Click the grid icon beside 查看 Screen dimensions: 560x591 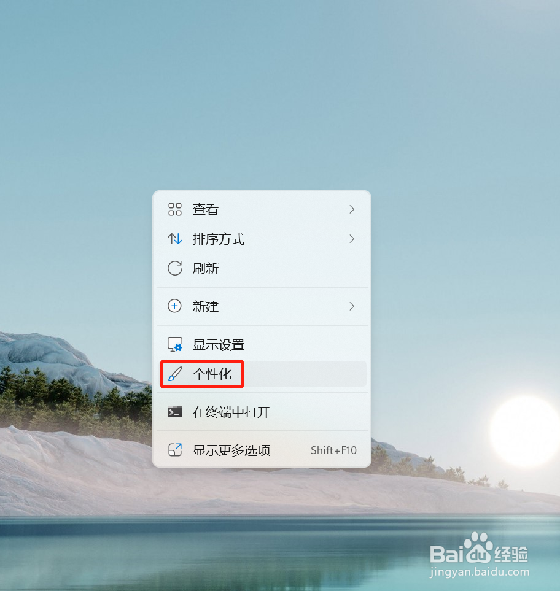pos(174,209)
